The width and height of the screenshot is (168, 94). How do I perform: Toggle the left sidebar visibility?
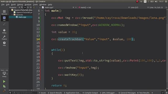point(10,93)
